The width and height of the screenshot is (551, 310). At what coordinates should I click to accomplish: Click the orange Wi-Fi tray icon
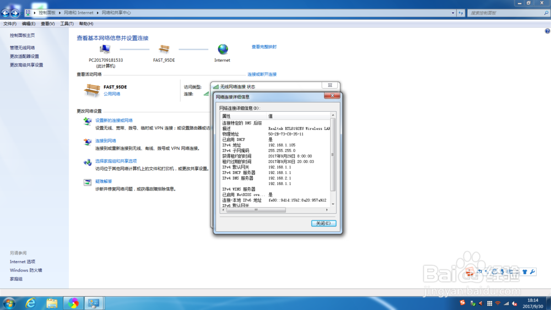pos(498,303)
